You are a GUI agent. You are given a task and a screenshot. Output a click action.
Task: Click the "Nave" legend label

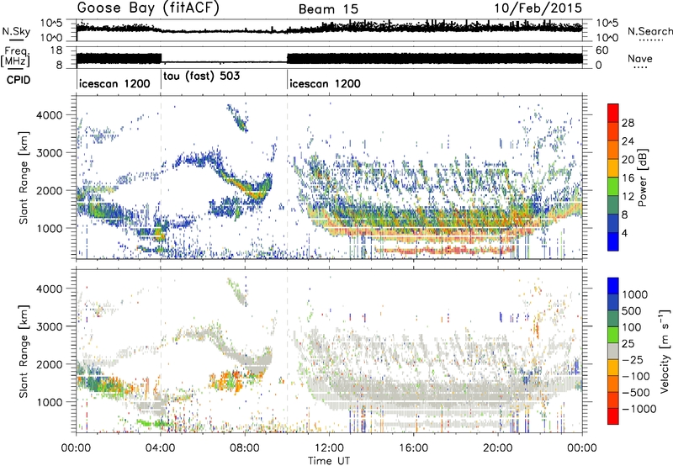640,59
